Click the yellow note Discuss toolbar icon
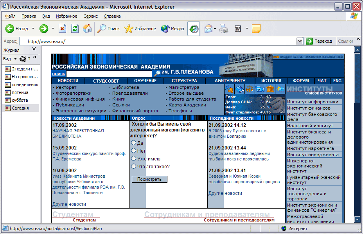 (x=256, y=29)
